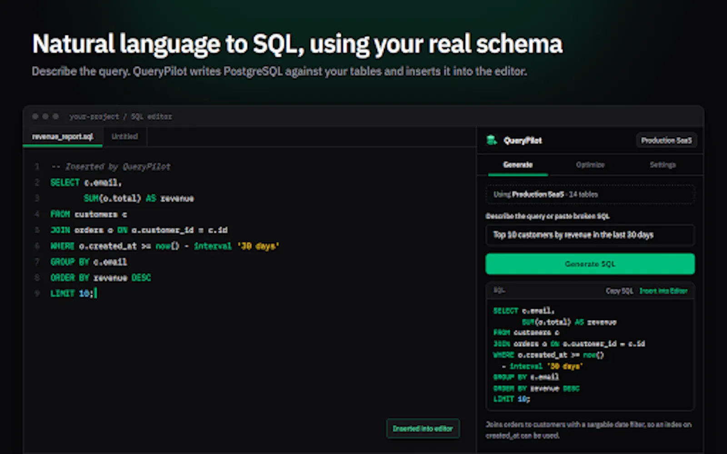727x454 pixels.
Task: Click the 'ORDER BY revenue DESC' editor line
Action: [100, 277]
